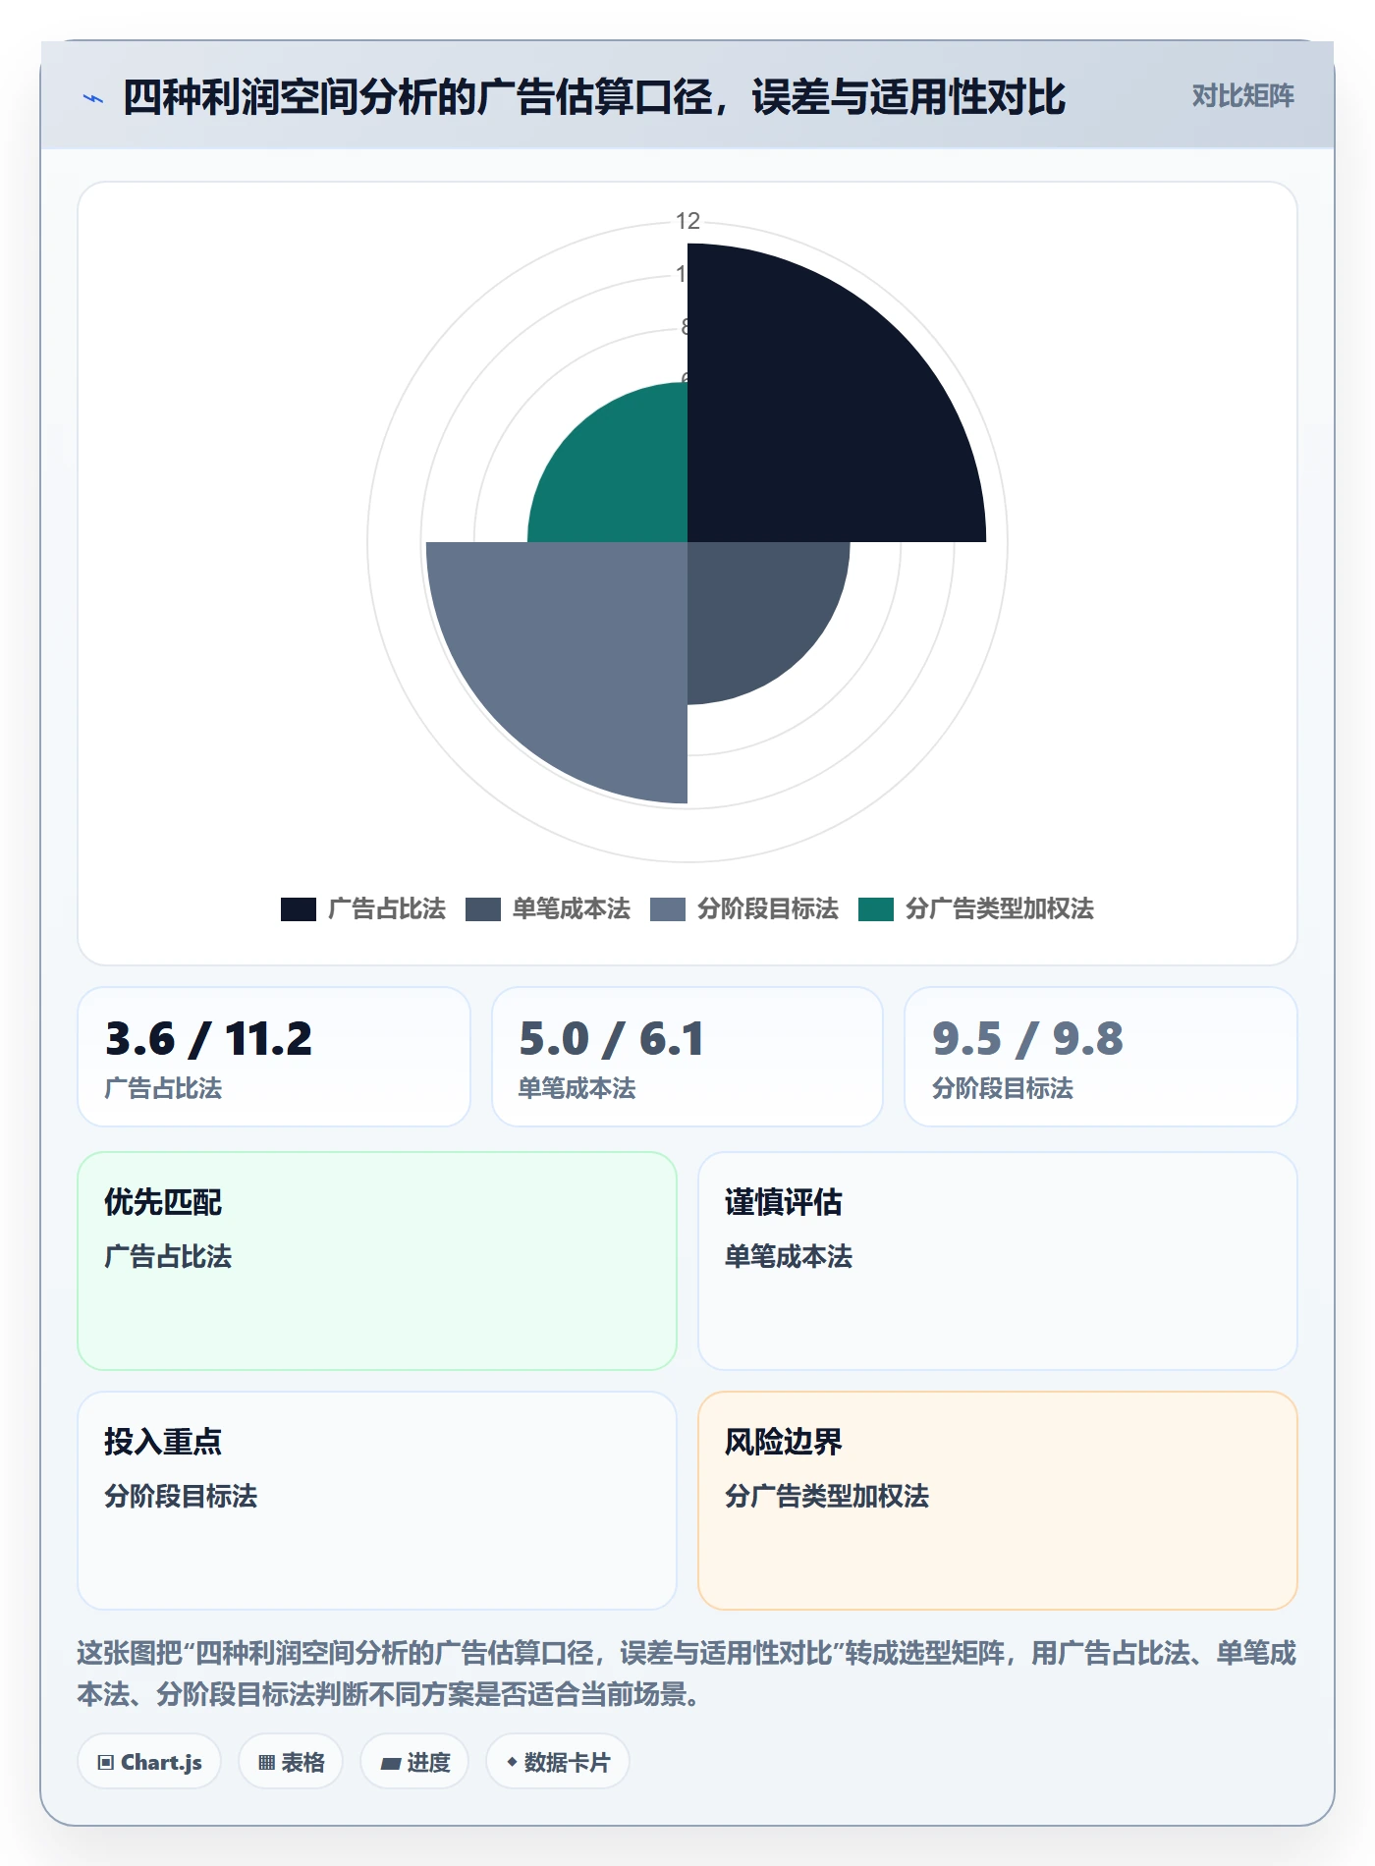Select the 投入重点 matrix card
The width and height of the screenshot is (1375, 1866).
click(x=377, y=1501)
